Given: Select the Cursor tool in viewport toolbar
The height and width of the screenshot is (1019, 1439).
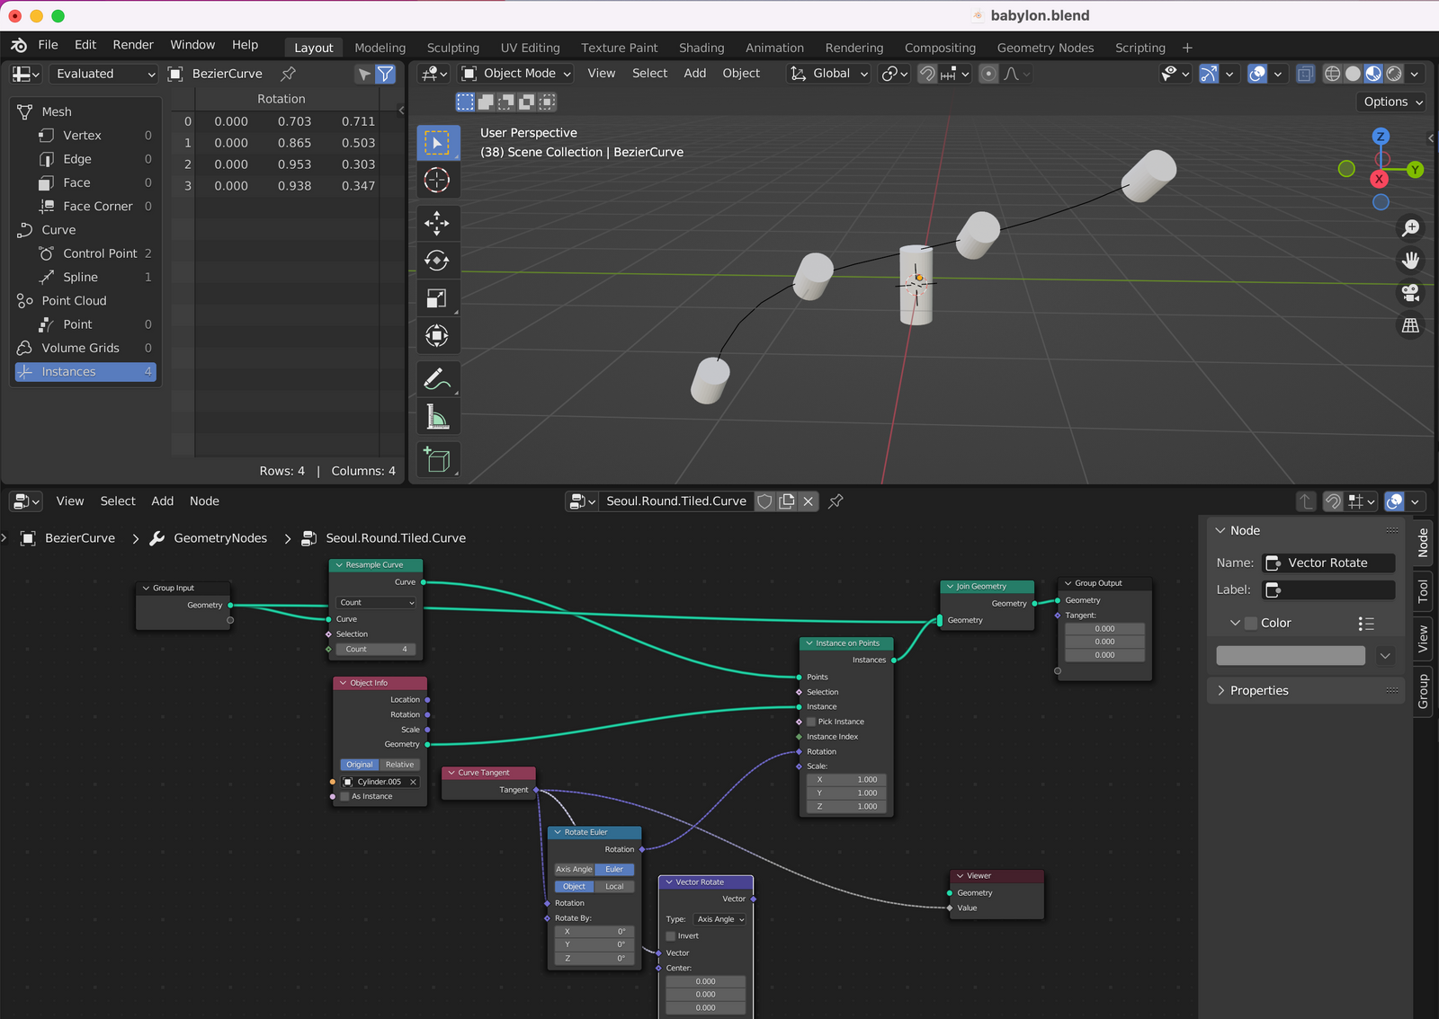Looking at the screenshot, I should (437, 181).
